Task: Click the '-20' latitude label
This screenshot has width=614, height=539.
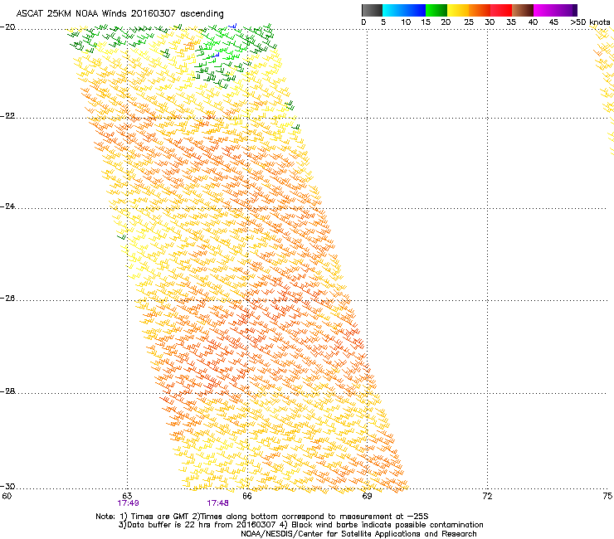Action: click(x=7, y=27)
